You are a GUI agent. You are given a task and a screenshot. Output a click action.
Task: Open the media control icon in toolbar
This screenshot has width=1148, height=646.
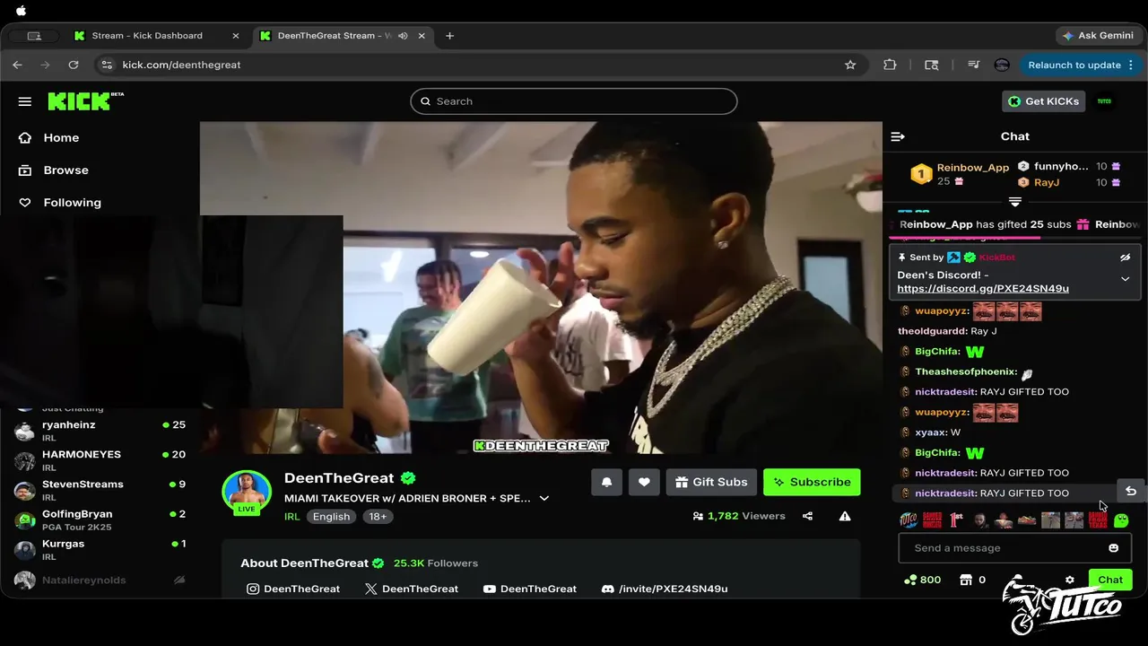point(973,65)
